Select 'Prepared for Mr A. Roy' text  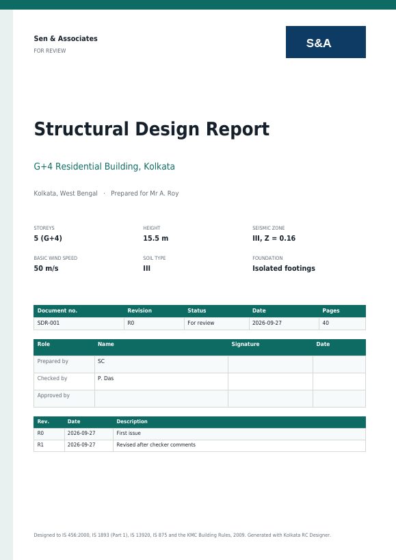[144, 194]
